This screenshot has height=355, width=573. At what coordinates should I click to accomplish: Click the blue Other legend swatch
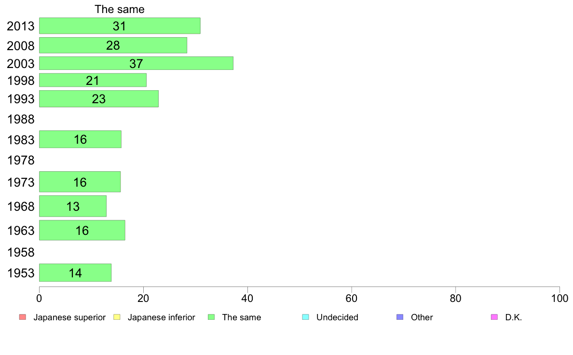click(400, 317)
